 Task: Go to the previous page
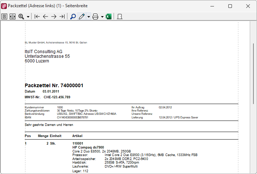tap(46, 17)
